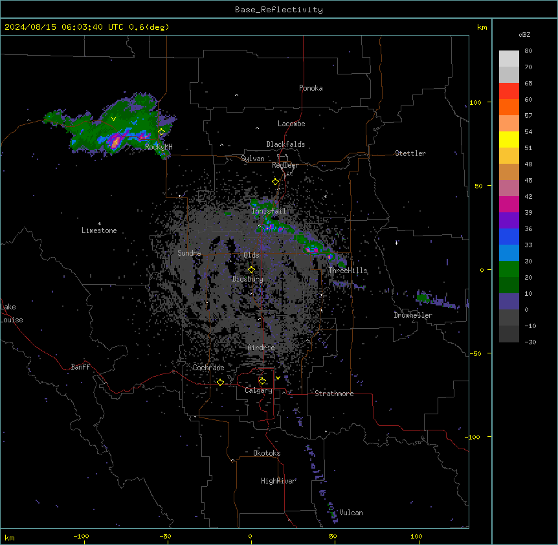The width and height of the screenshot is (558, 545).
Task: Click the Calgary city label
Action: coord(258,390)
